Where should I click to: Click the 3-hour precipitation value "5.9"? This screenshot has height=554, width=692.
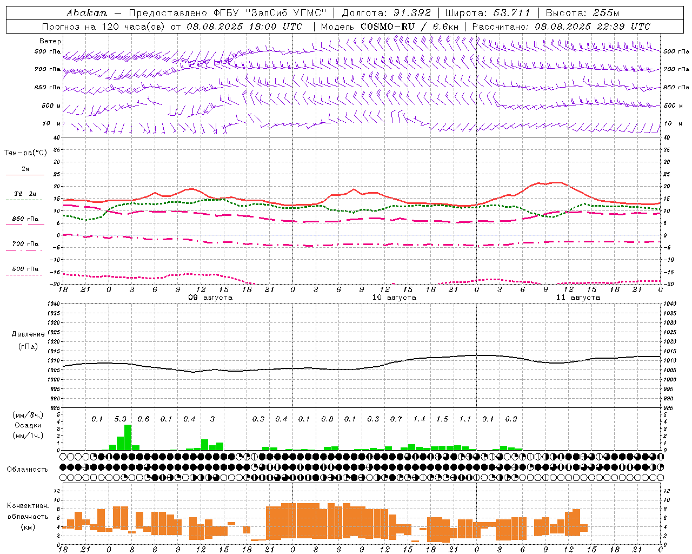tap(120, 419)
